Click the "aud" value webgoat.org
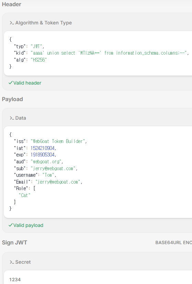 (x=46, y=162)
